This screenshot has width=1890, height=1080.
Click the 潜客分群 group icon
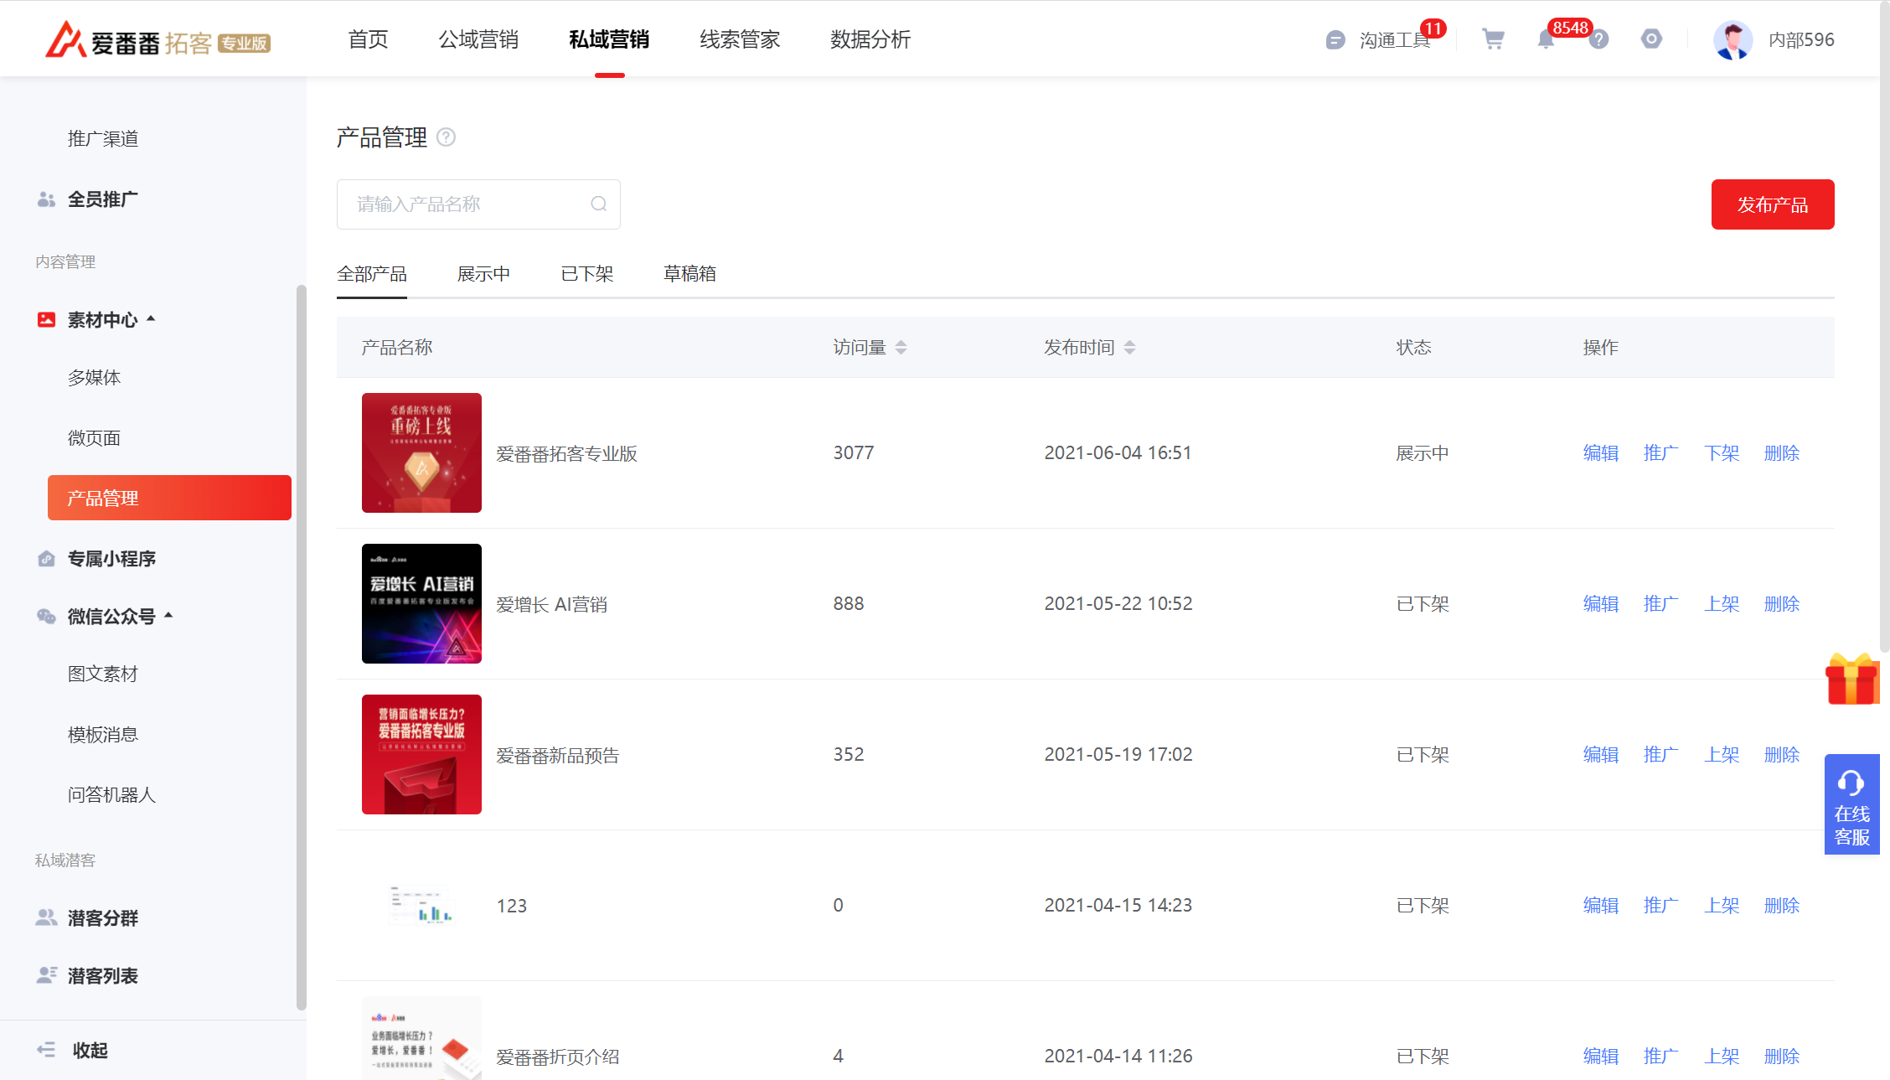[46, 917]
